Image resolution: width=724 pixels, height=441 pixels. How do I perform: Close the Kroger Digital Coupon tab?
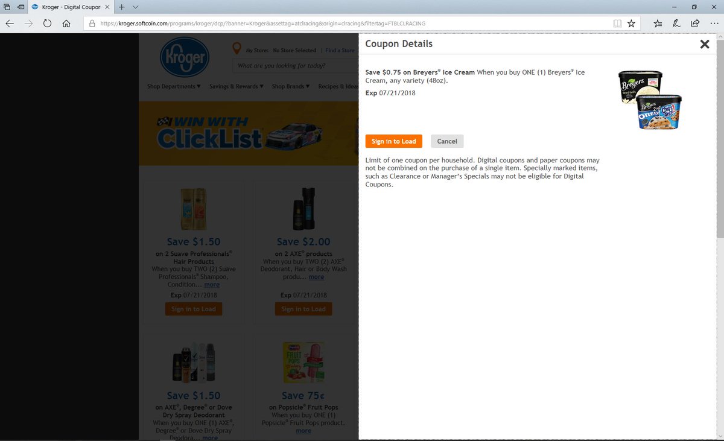click(107, 7)
